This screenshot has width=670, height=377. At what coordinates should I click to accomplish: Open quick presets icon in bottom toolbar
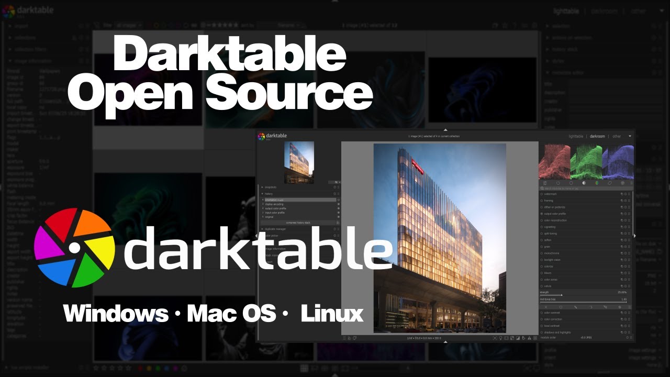click(x=345, y=338)
